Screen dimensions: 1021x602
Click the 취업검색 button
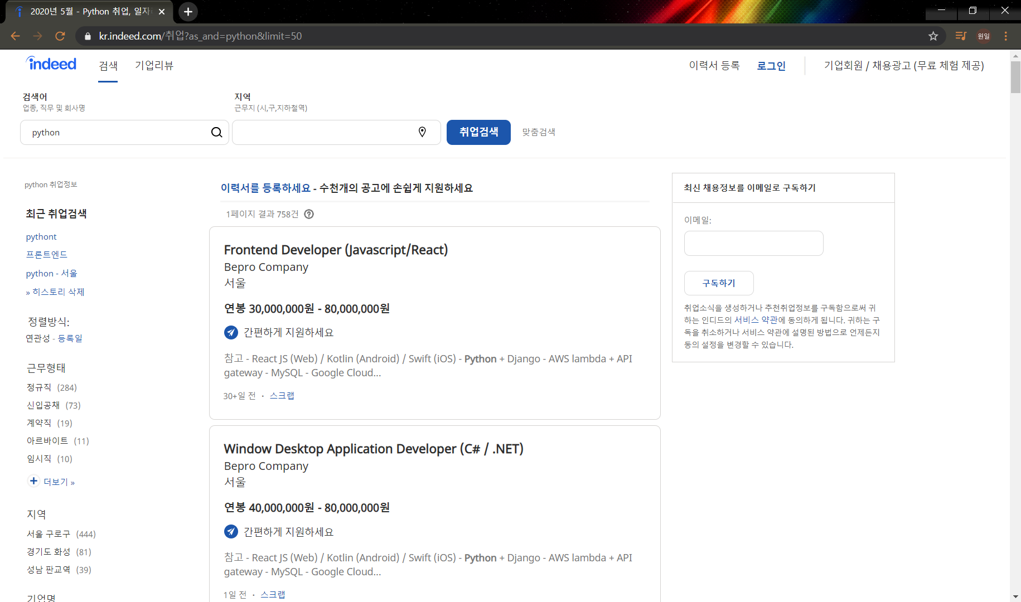coord(478,132)
